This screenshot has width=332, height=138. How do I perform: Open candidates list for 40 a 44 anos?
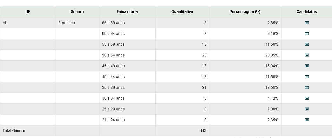tap(307, 77)
